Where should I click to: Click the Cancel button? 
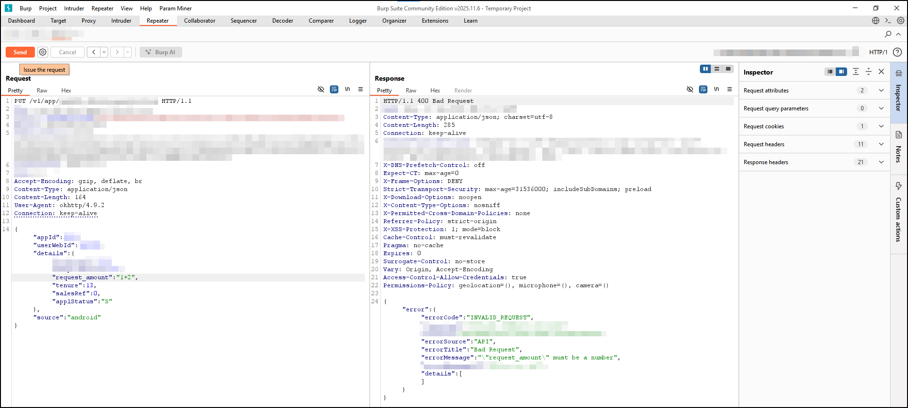(x=67, y=52)
